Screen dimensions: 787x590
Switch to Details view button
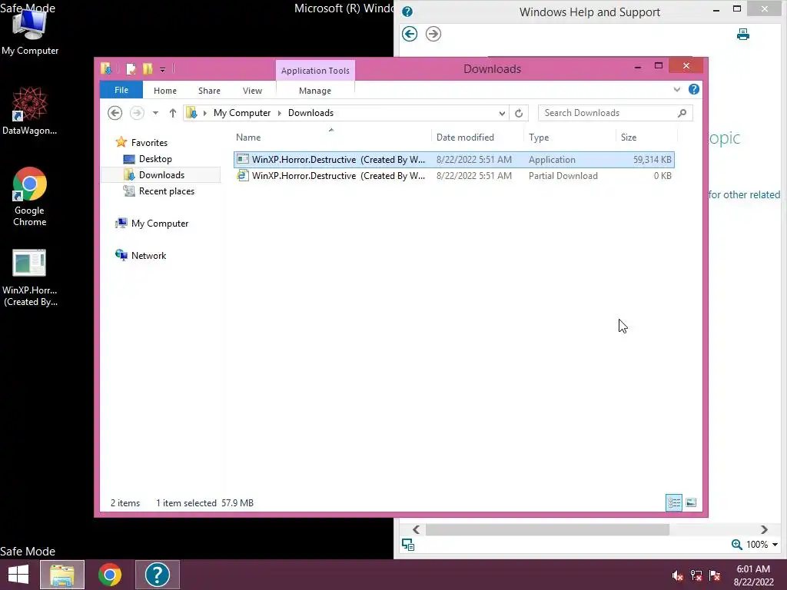point(674,502)
